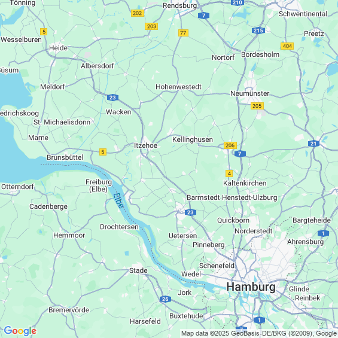The height and width of the screenshot is (338, 338).
Task: Click the Google logo
Action: [20, 331]
